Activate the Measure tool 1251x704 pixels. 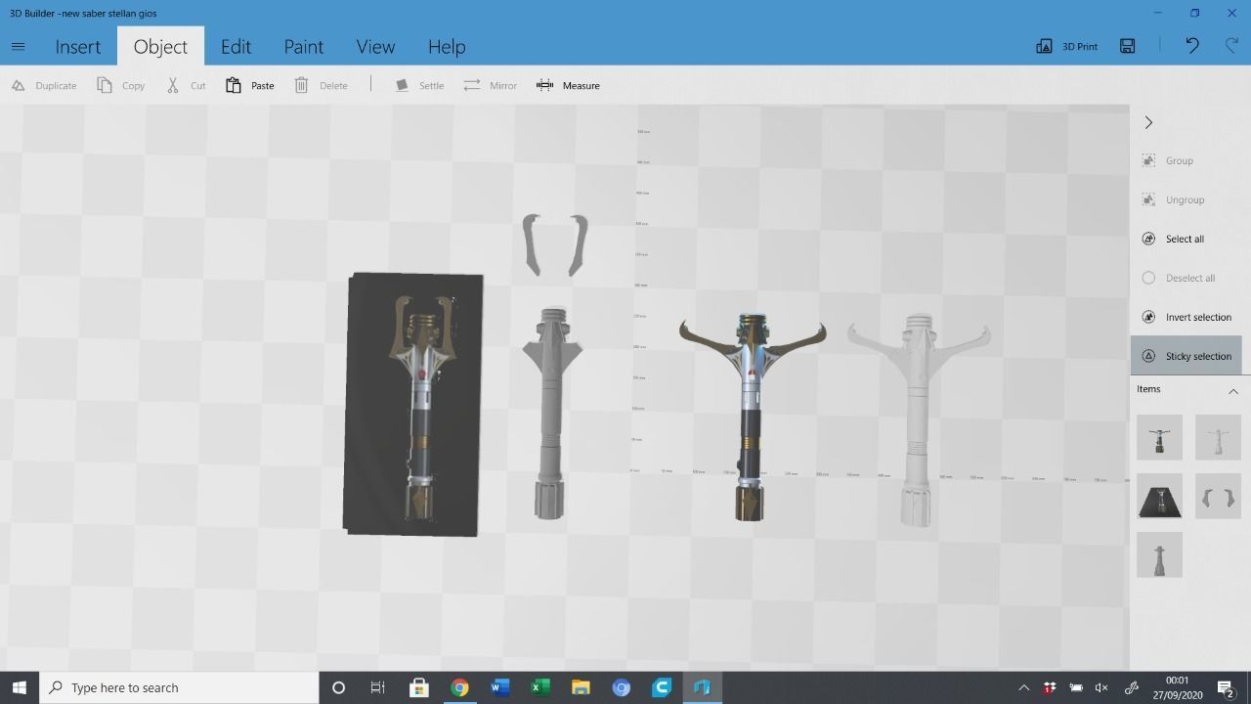[568, 85]
